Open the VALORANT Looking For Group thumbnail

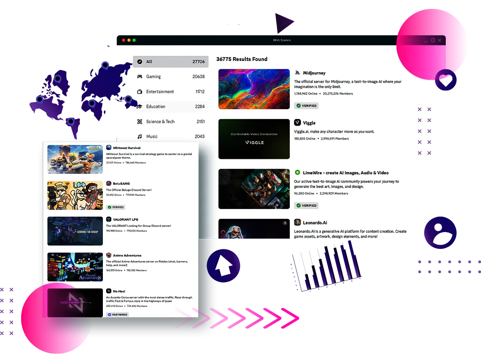pos(75,231)
